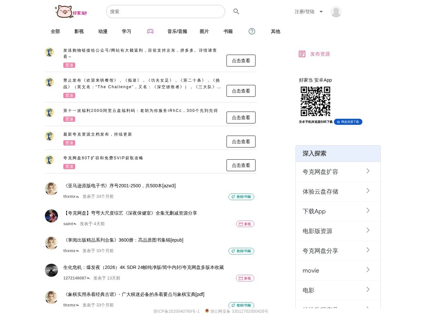The image size is (422, 316).
Task: Click the 发布资源 link
Action: [x=320, y=54]
